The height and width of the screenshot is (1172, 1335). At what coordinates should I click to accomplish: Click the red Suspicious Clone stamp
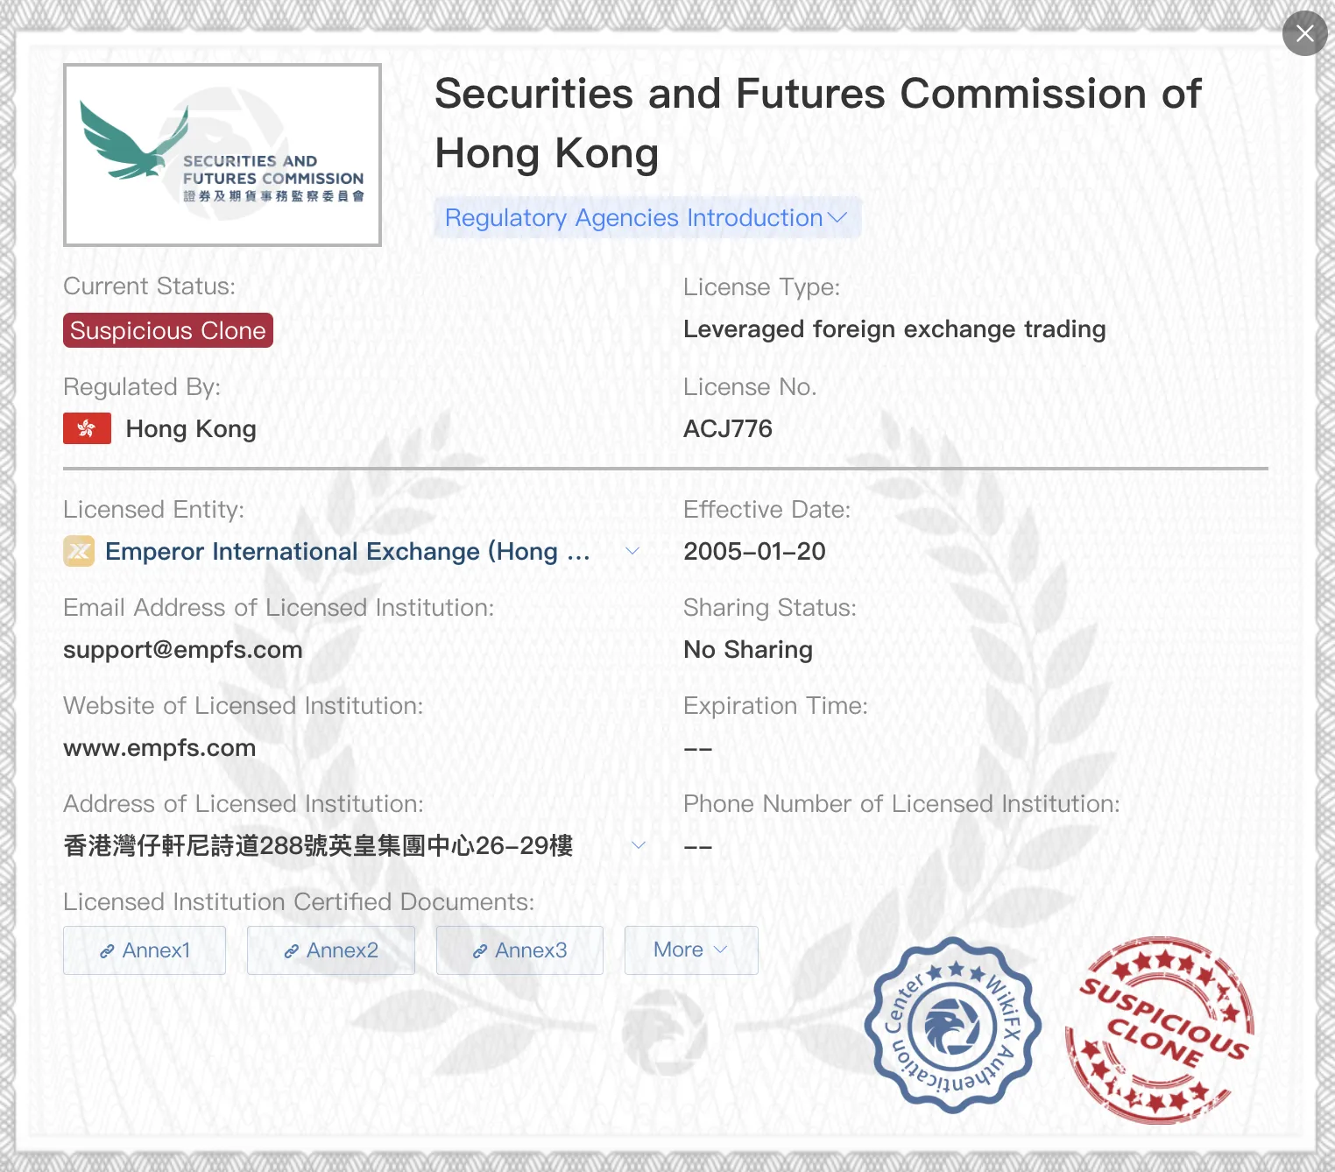[x=1160, y=1030]
